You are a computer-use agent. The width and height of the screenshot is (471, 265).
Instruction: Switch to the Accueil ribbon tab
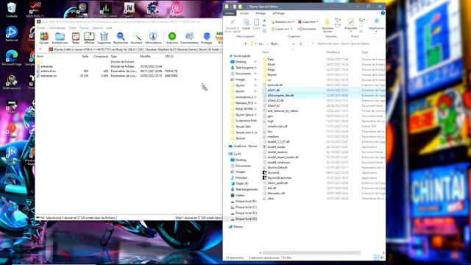click(244, 13)
